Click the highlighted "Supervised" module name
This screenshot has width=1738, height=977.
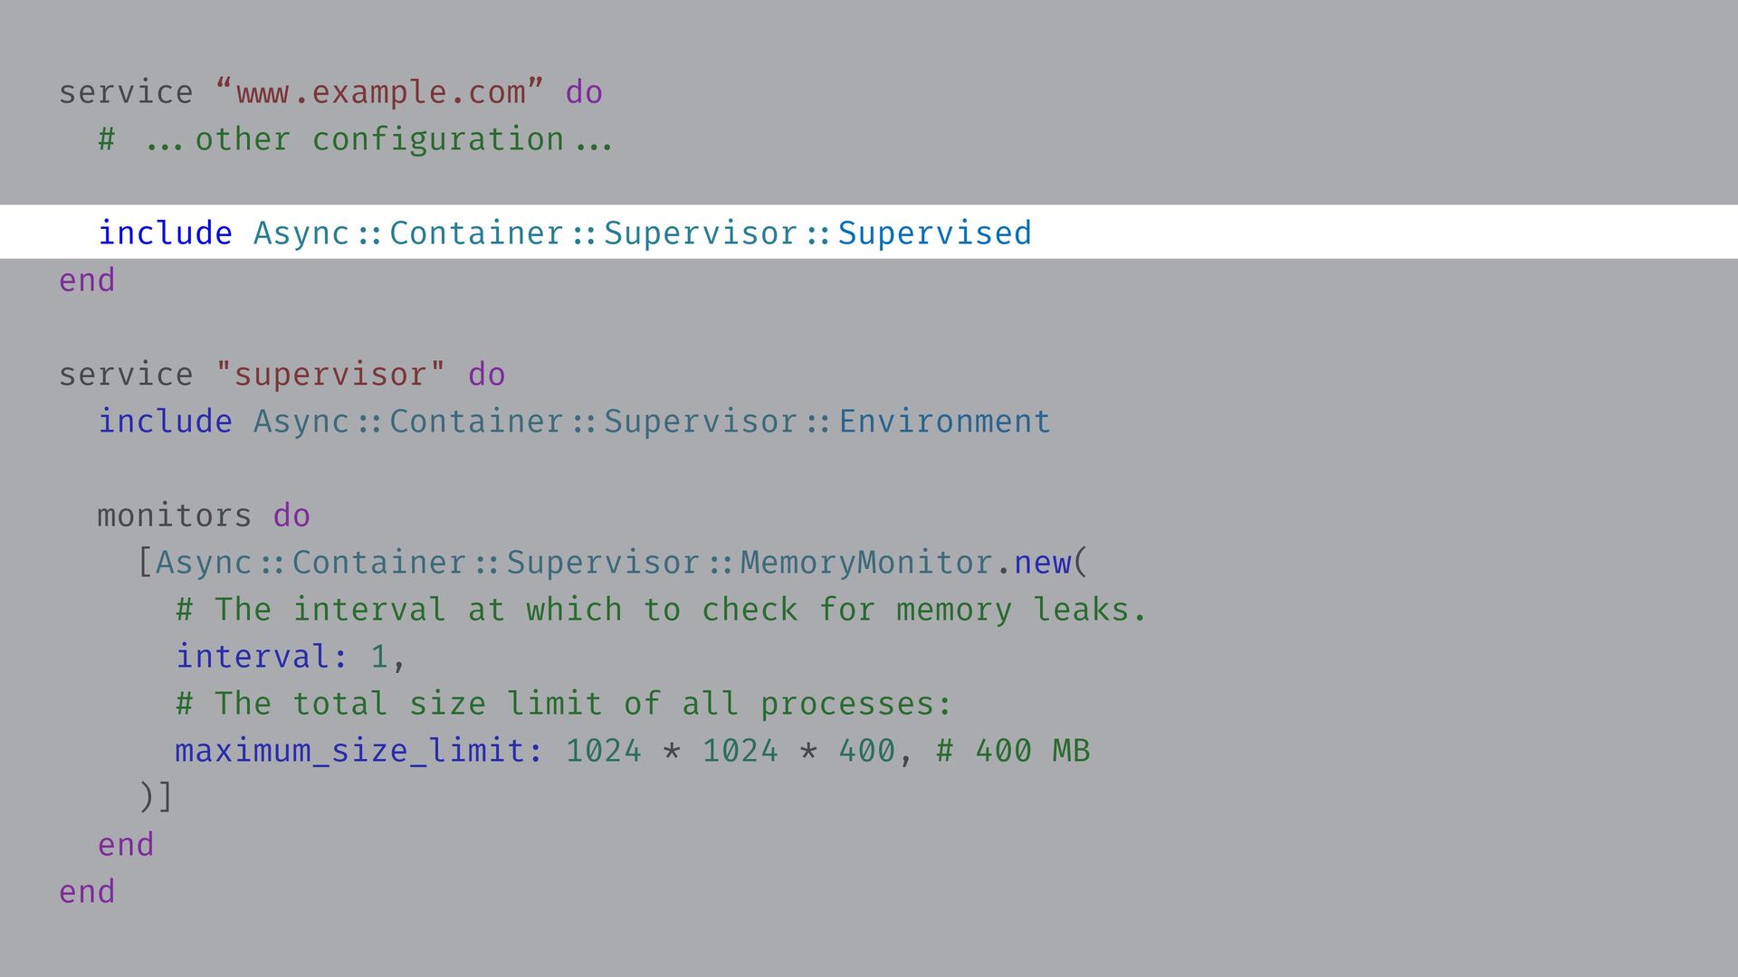pos(934,233)
